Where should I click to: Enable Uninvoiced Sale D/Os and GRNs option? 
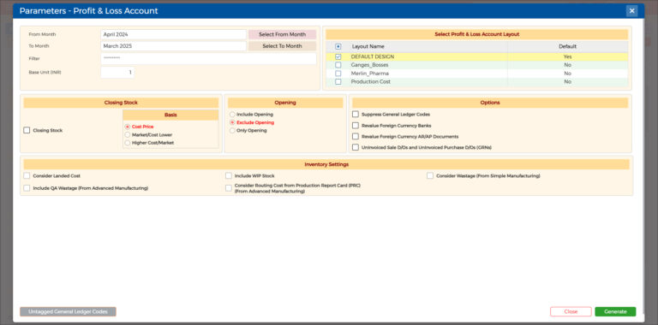tap(356, 147)
